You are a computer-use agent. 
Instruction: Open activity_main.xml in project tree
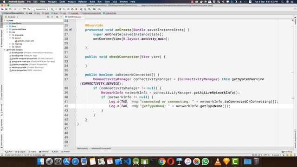[24, 41]
